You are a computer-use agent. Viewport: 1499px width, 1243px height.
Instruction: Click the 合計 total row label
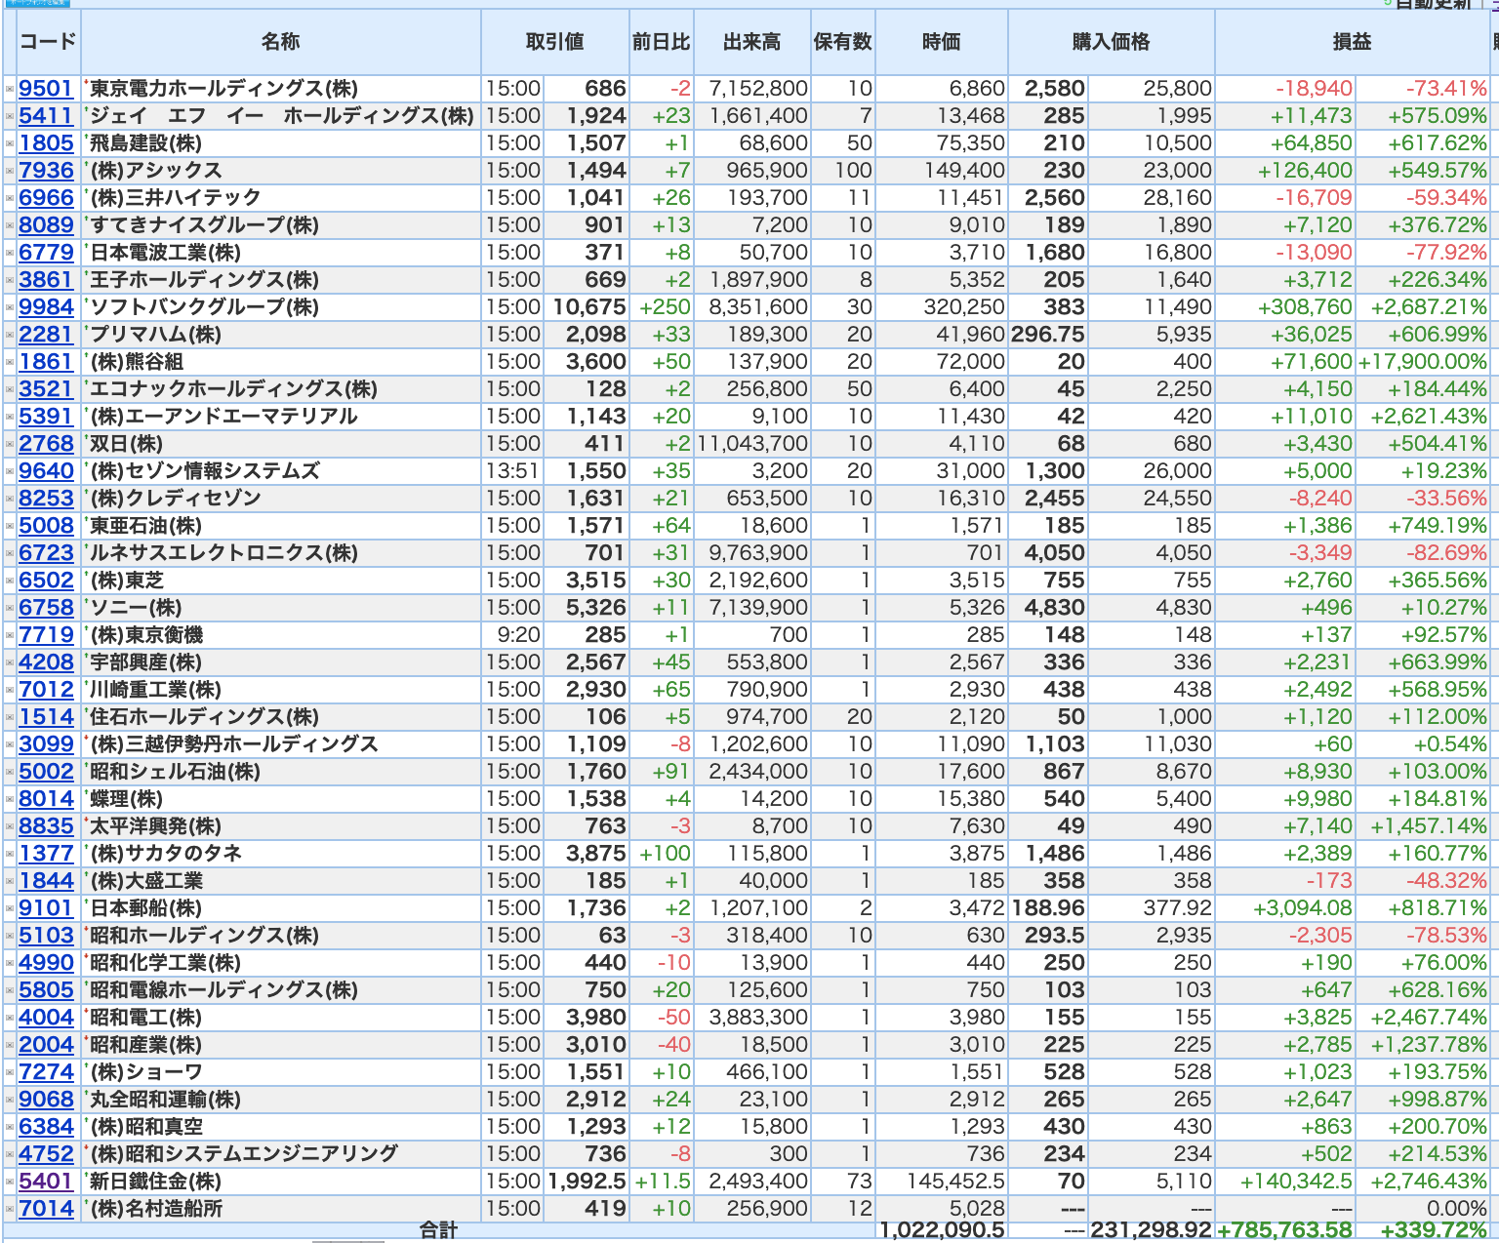[x=438, y=1230]
